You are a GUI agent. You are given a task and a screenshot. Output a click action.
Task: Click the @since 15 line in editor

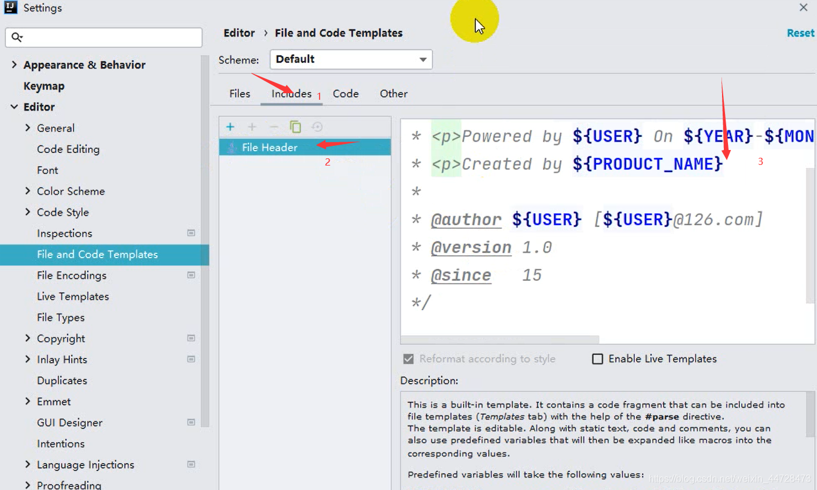[x=476, y=275]
